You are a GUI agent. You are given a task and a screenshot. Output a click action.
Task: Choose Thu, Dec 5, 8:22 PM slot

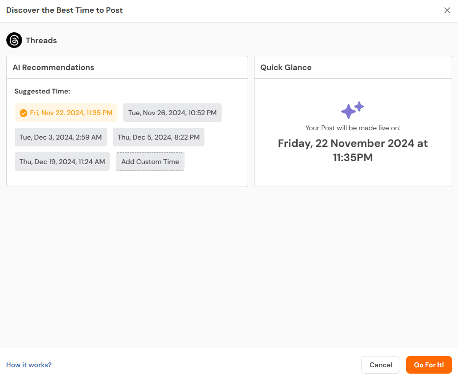(158, 137)
